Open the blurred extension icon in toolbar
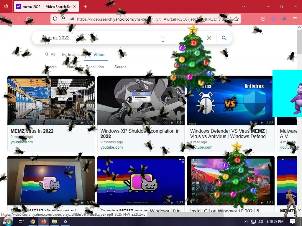 [273, 19]
